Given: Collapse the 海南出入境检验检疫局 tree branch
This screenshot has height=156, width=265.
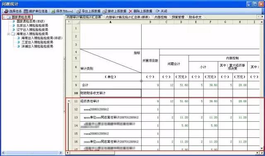Looking at the screenshot, I should [8, 34].
